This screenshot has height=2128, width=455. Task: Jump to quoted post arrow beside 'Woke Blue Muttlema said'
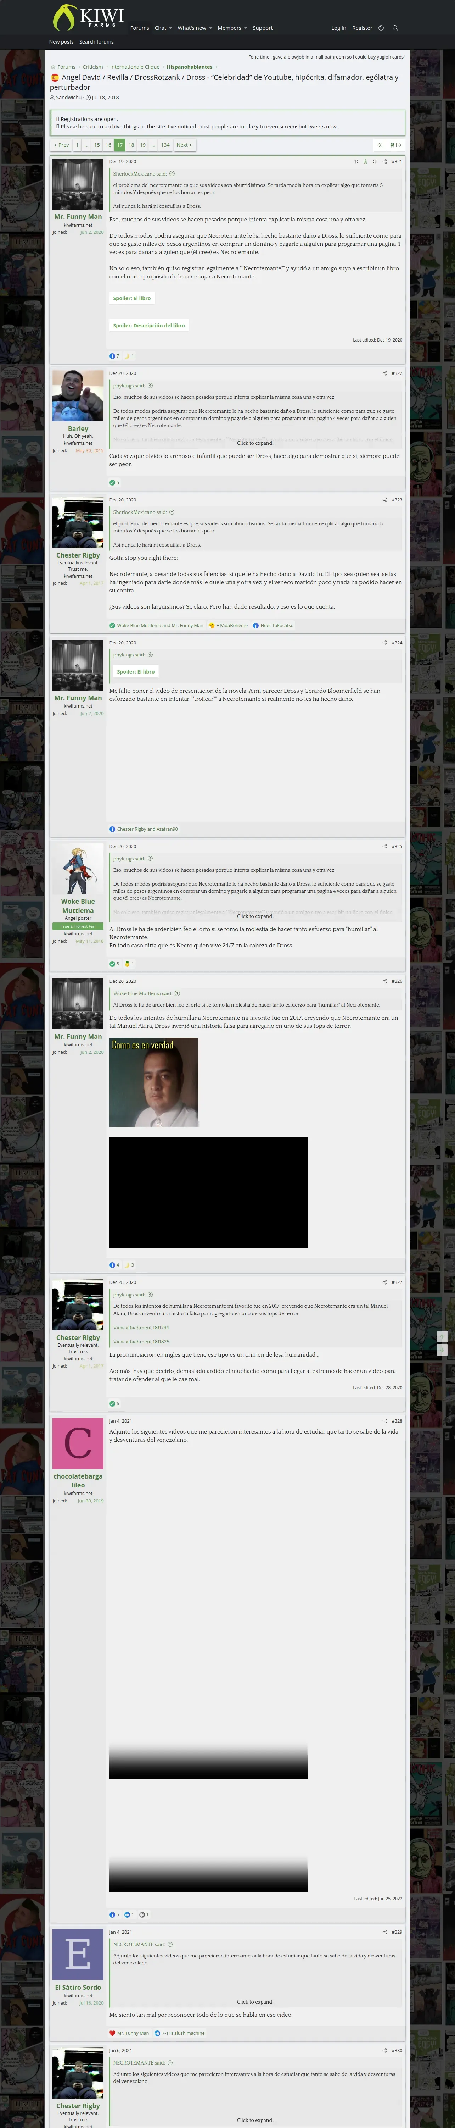tap(177, 994)
